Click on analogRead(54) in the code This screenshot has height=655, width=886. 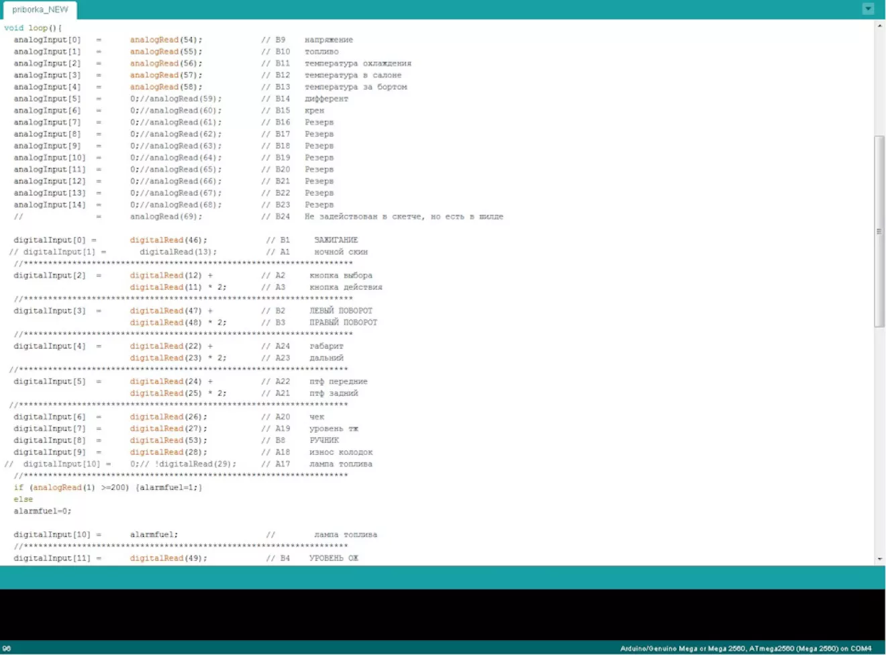(165, 40)
